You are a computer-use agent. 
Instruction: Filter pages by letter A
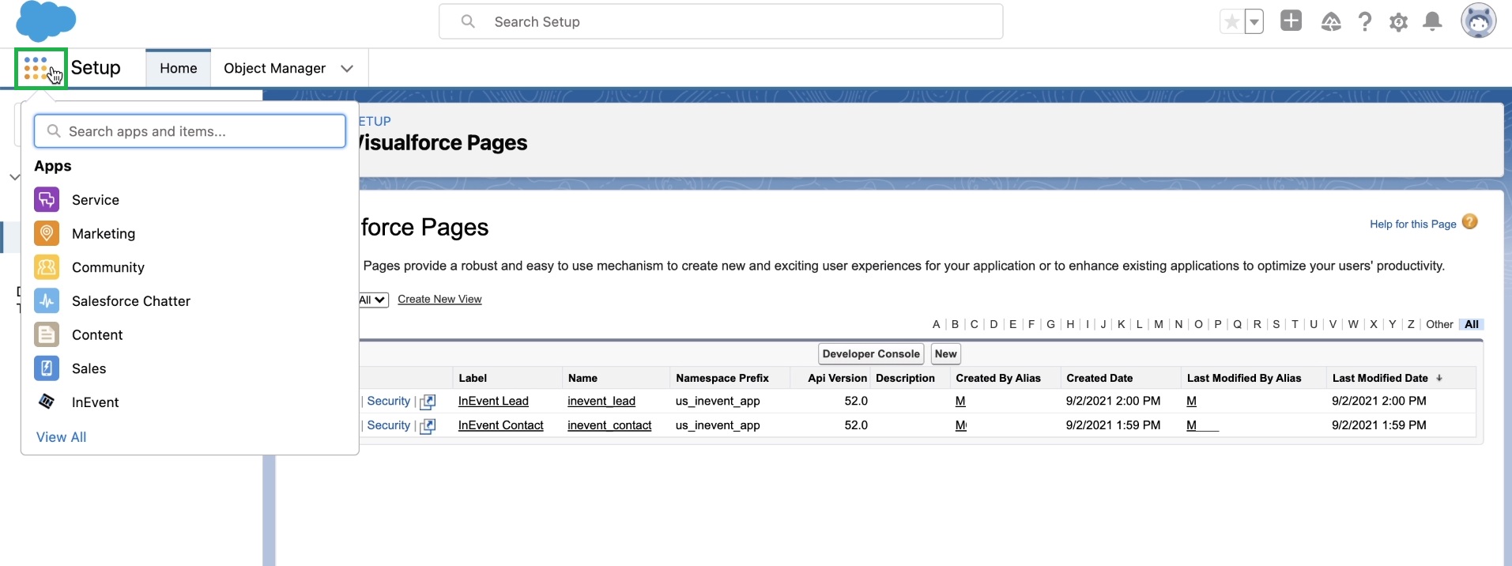point(936,324)
